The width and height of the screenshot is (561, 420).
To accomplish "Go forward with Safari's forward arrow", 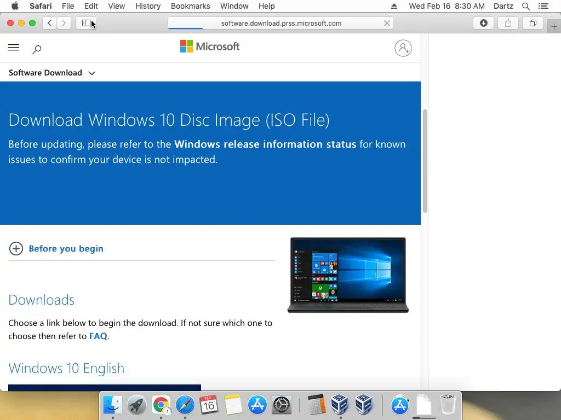I will [64, 23].
